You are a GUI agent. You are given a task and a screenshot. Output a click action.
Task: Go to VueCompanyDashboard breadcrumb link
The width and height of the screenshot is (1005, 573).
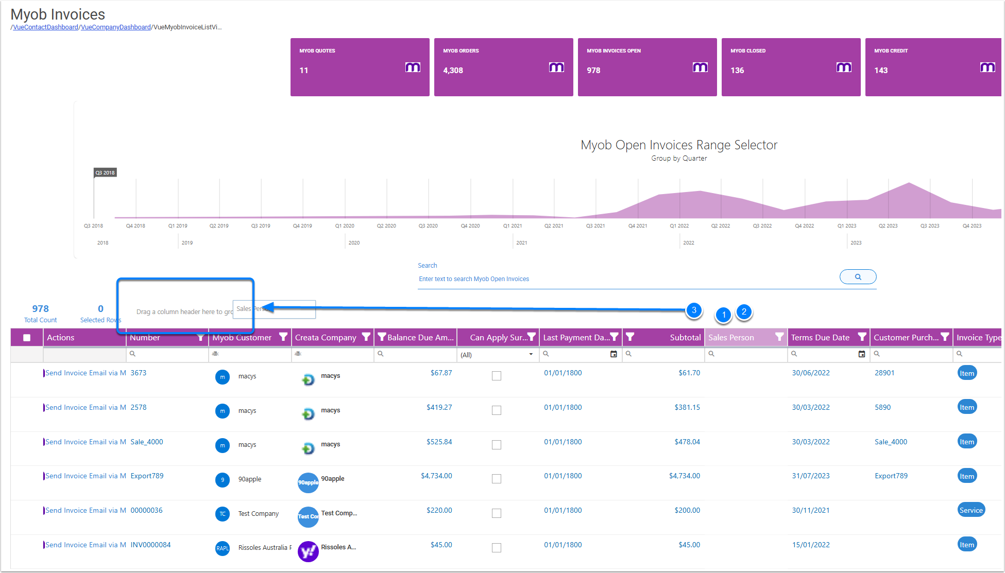click(116, 27)
